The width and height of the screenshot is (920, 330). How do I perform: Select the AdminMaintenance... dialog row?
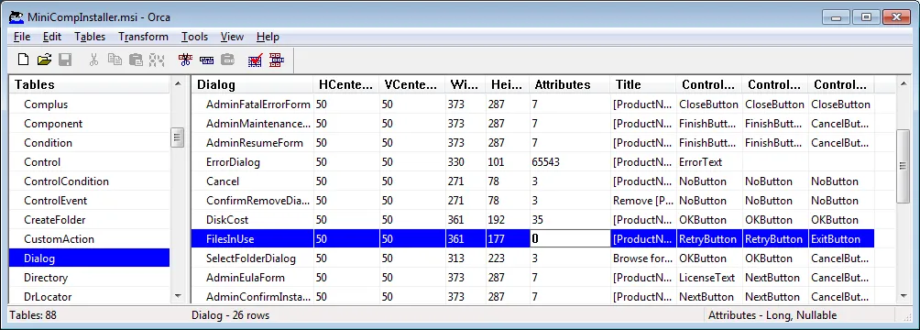[x=532, y=124]
